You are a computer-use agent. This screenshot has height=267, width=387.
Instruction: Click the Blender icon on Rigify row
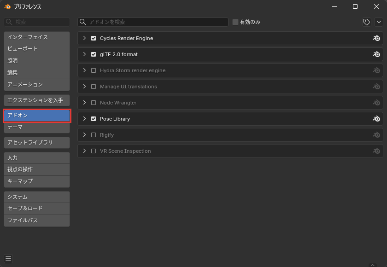tap(376, 135)
